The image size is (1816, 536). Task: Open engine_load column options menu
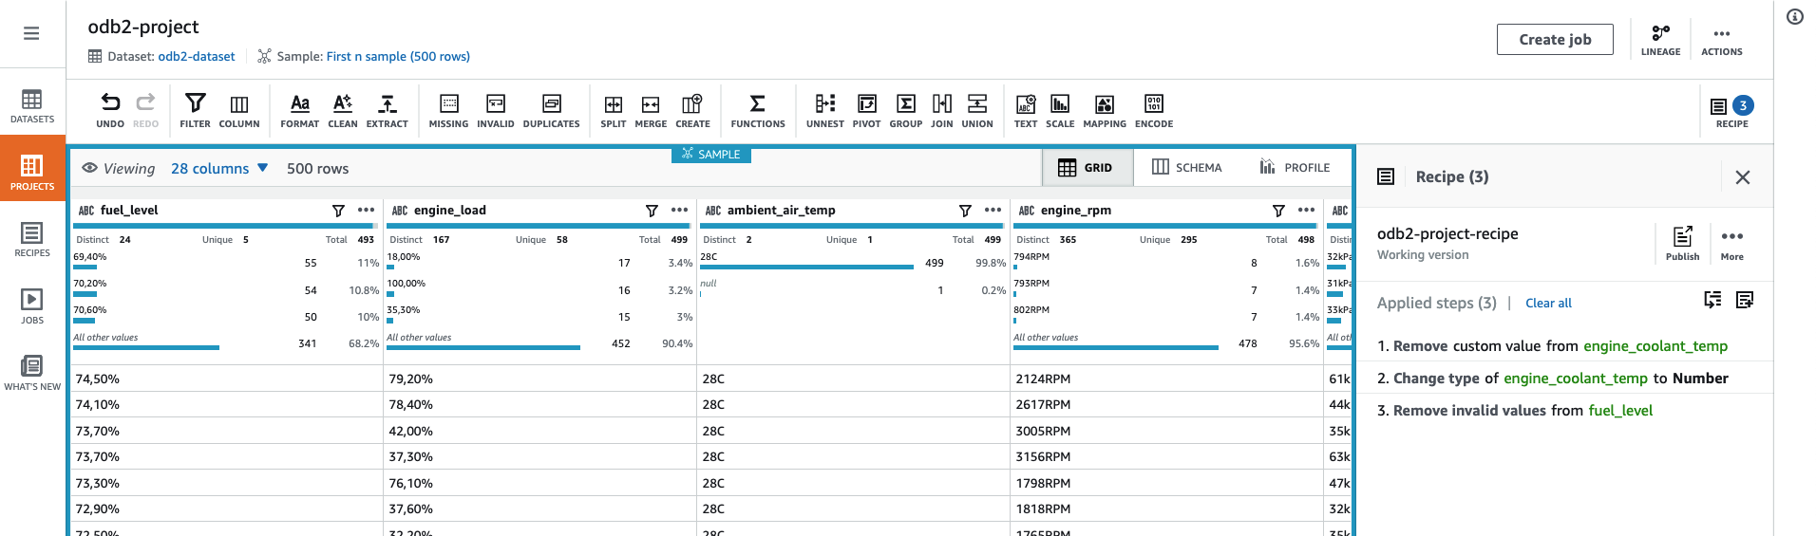point(680,211)
